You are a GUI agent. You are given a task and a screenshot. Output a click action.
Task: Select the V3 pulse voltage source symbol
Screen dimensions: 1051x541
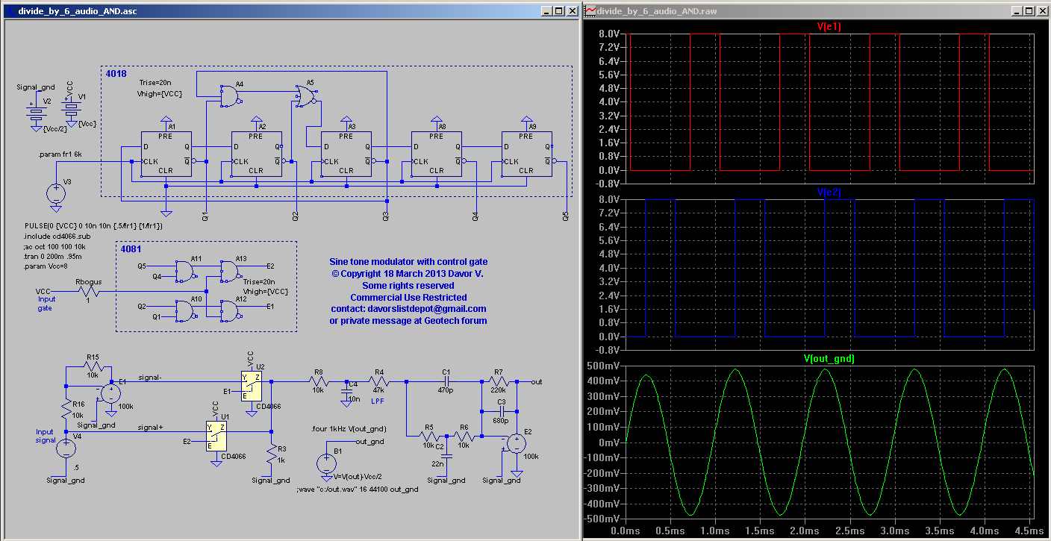point(56,194)
